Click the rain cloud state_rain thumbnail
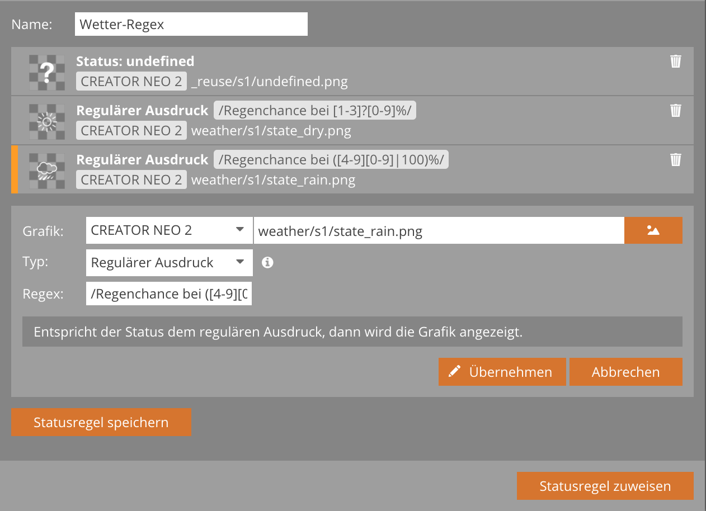 click(x=47, y=170)
